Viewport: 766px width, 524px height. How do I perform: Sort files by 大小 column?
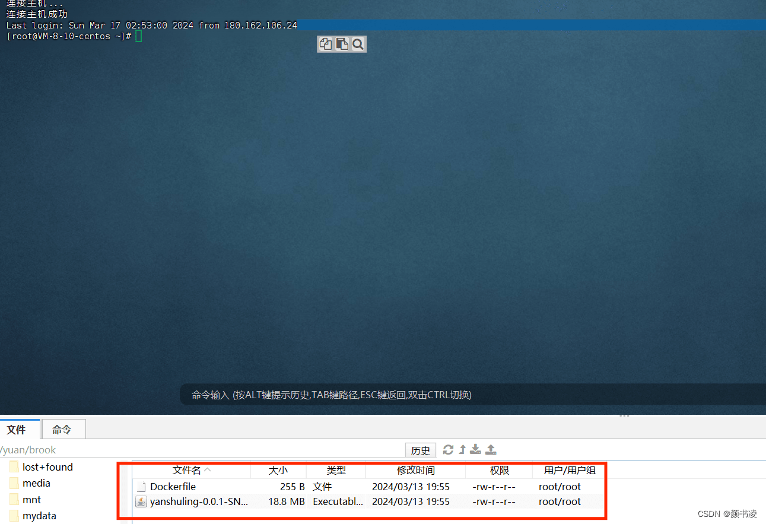tap(278, 470)
